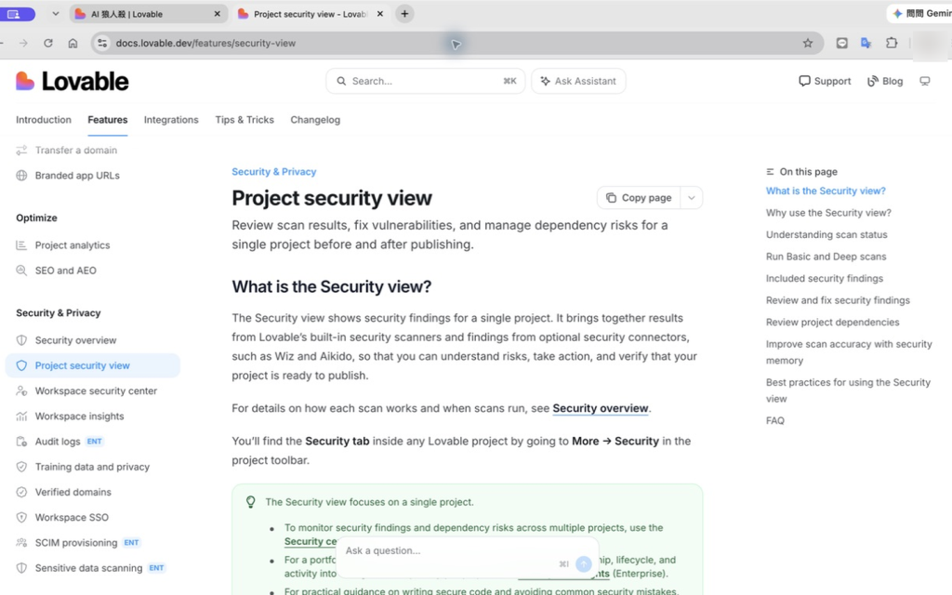This screenshot has height=595, width=952.
Task: Open Workspace SSO sidebar item
Action: click(x=93, y=518)
